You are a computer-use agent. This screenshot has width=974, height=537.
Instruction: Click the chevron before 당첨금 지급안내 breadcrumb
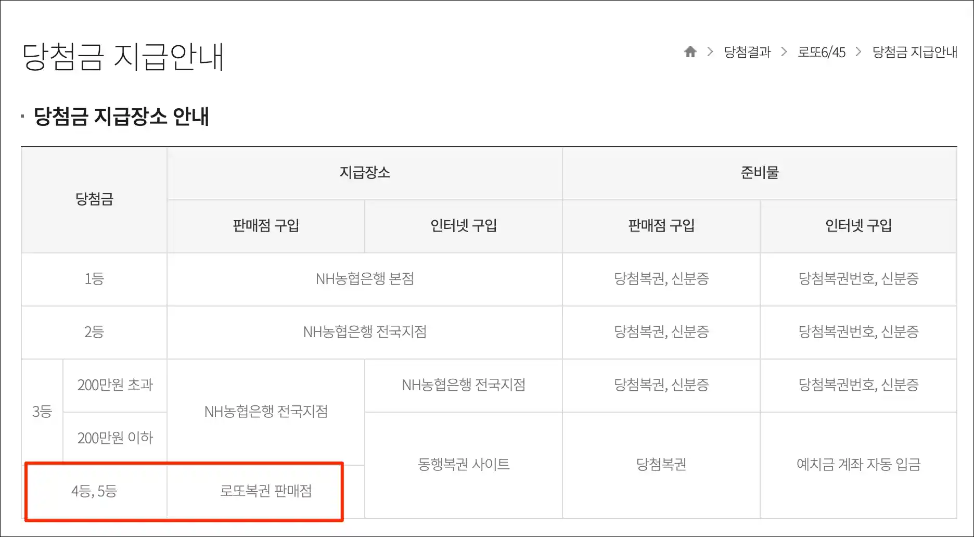[x=858, y=52]
